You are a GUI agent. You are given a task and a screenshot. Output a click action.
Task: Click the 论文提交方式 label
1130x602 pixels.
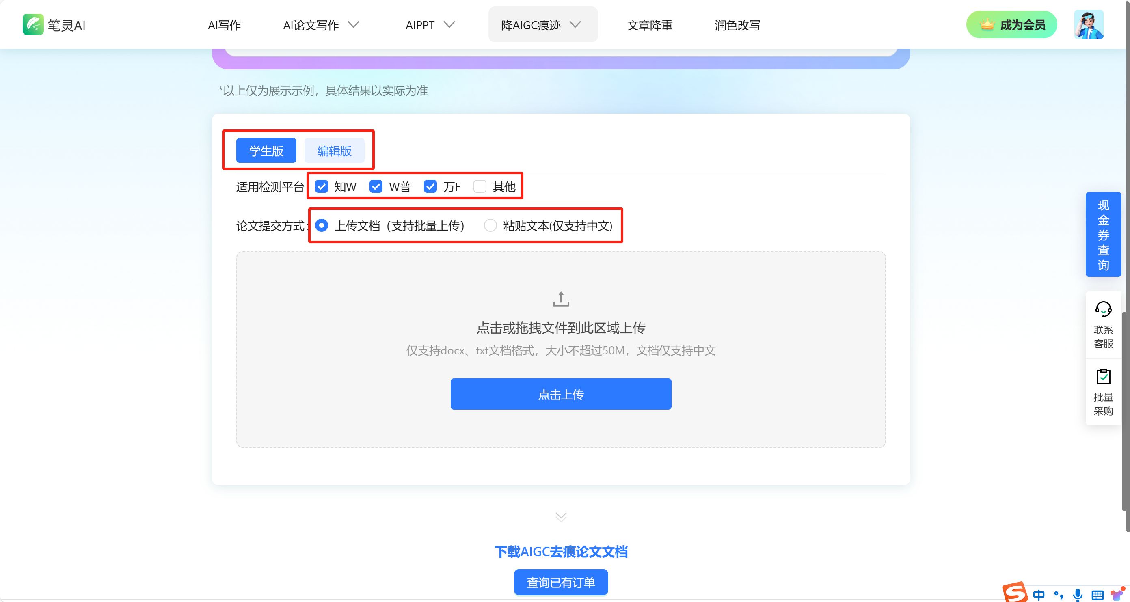pos(272,226)
